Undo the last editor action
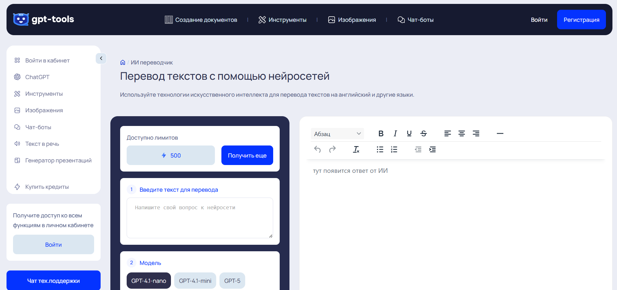This screenshot has height=290, width=617. click(317, 149)
